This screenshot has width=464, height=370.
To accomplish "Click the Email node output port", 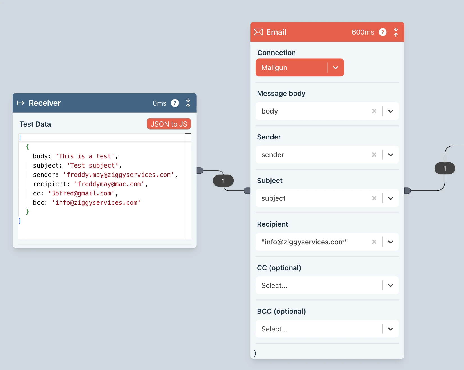I will [x=408, y=191].
